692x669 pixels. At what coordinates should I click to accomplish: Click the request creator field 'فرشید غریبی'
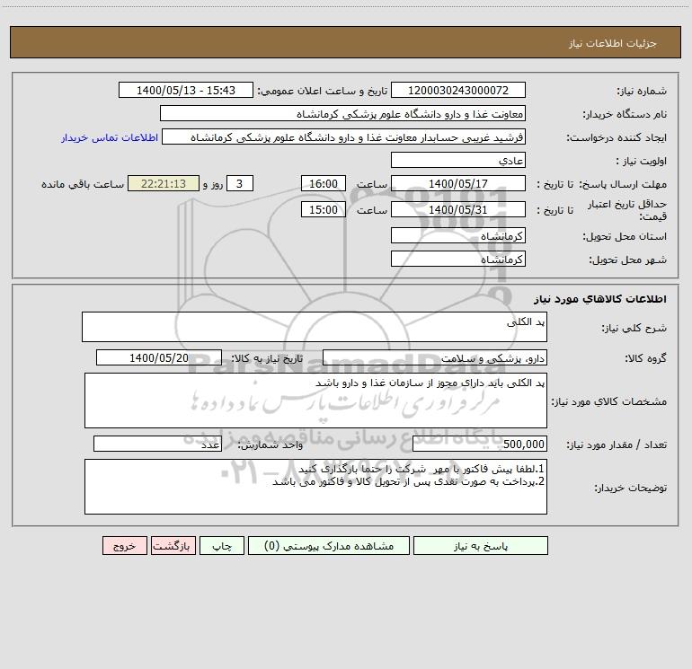coord(343,136)
